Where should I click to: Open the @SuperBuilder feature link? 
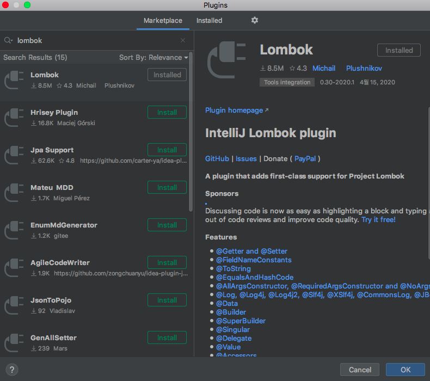pyautogui.click(x=241, y=321)
